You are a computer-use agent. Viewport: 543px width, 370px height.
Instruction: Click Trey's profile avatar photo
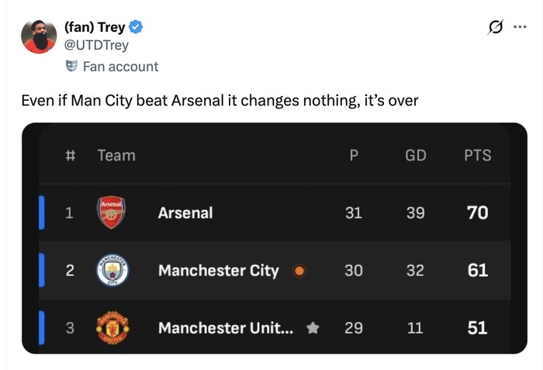pyautogui.click(x=39, y=36)
